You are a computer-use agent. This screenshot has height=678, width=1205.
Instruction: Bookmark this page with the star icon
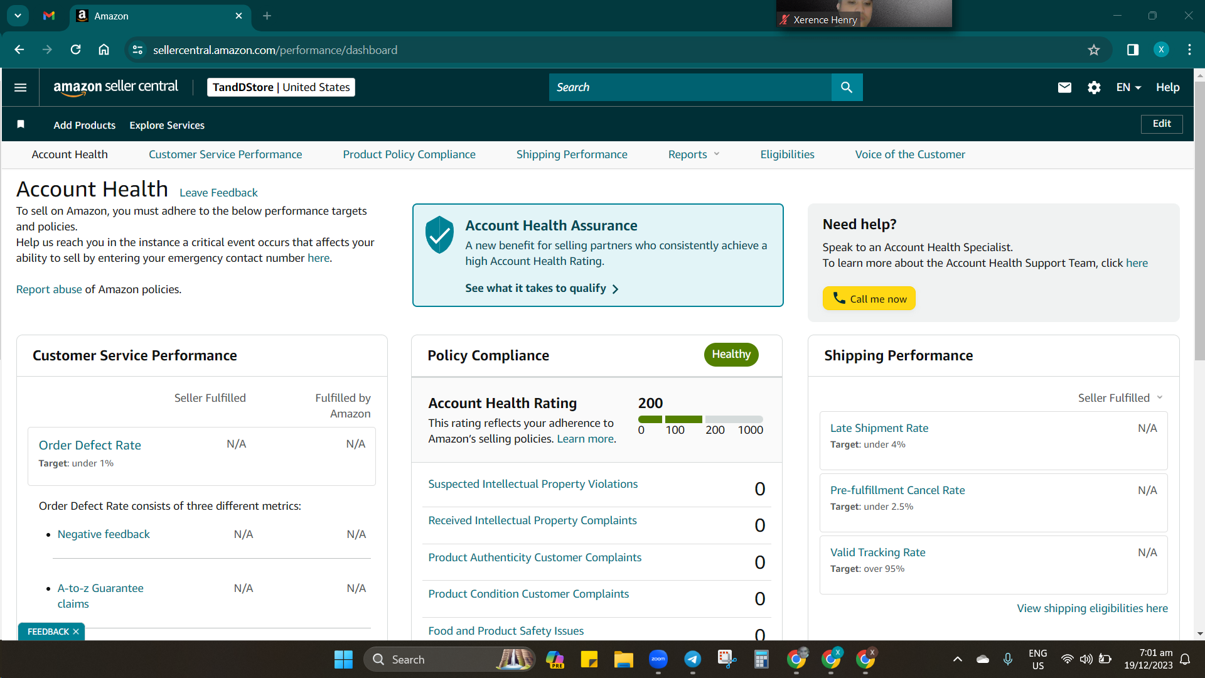click(x=1094, y=50)
